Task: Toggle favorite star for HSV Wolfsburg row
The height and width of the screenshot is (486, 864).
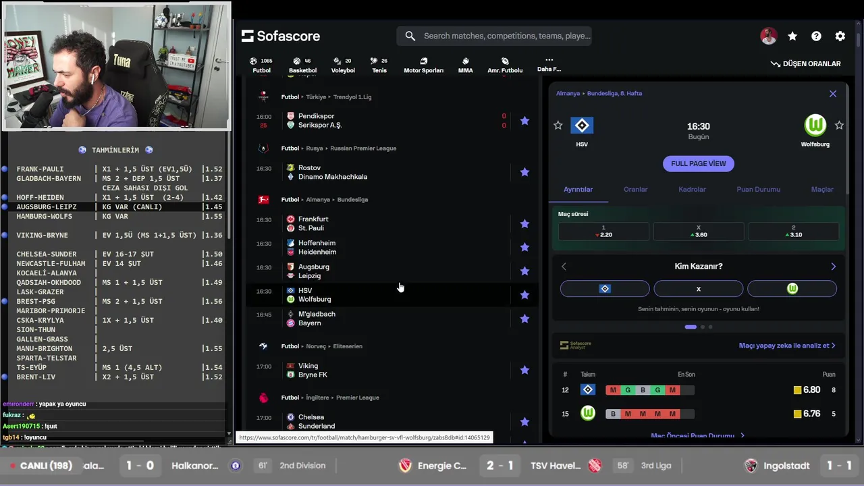Action: [524, 295]
